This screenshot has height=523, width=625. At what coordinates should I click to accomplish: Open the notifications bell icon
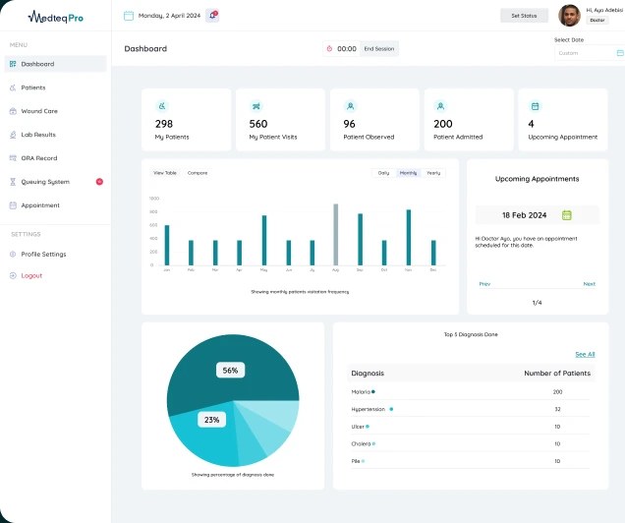pos(212,16)
